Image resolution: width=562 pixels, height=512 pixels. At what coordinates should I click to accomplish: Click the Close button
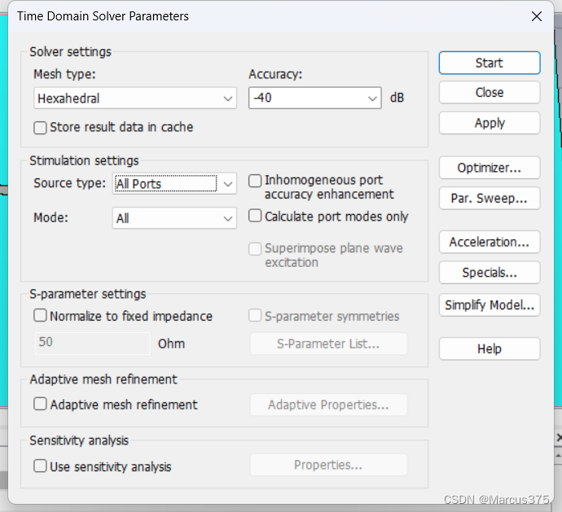[489, 93]
